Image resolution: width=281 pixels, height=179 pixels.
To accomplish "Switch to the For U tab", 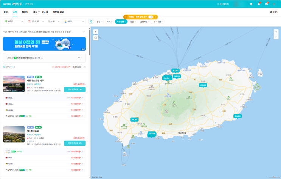I will (45, 12).
